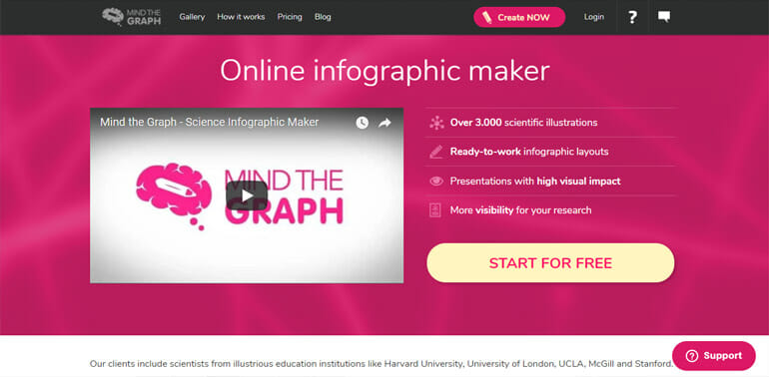Viewport: 769px width, 377px height.
Task: Click the Mind the Graph logo in header
Action: click(x=132, y=17)
